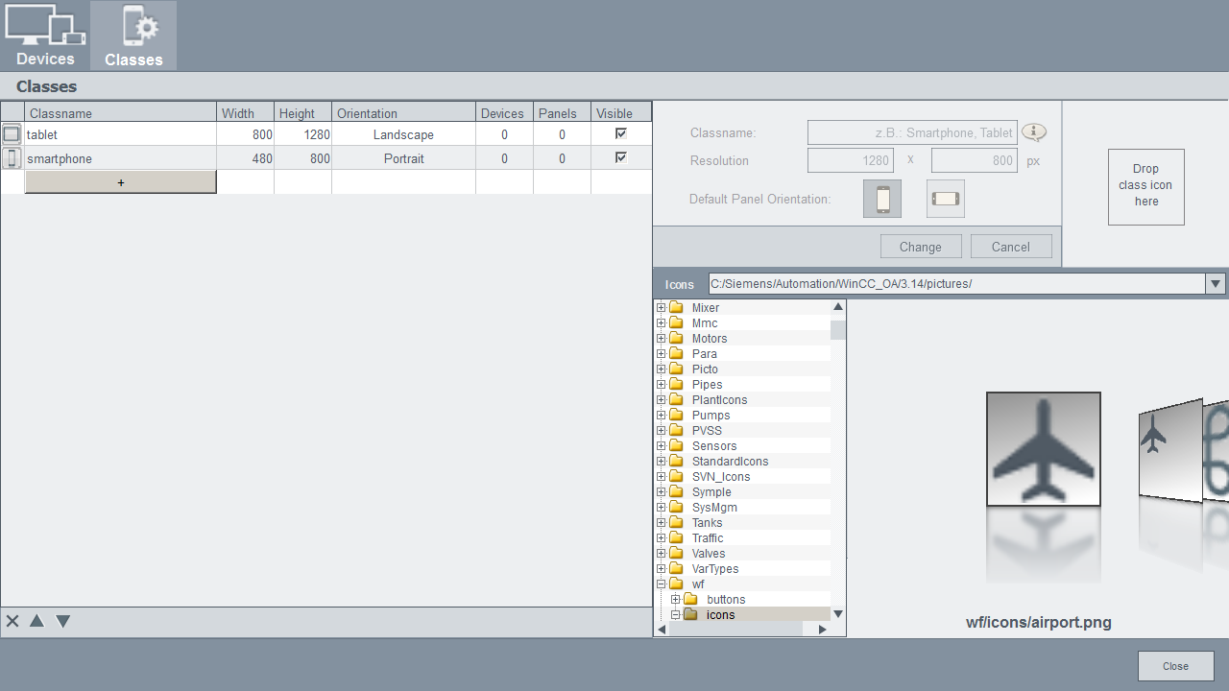
Task: Click the Classname info hint icon
Action: point(1033,132)
